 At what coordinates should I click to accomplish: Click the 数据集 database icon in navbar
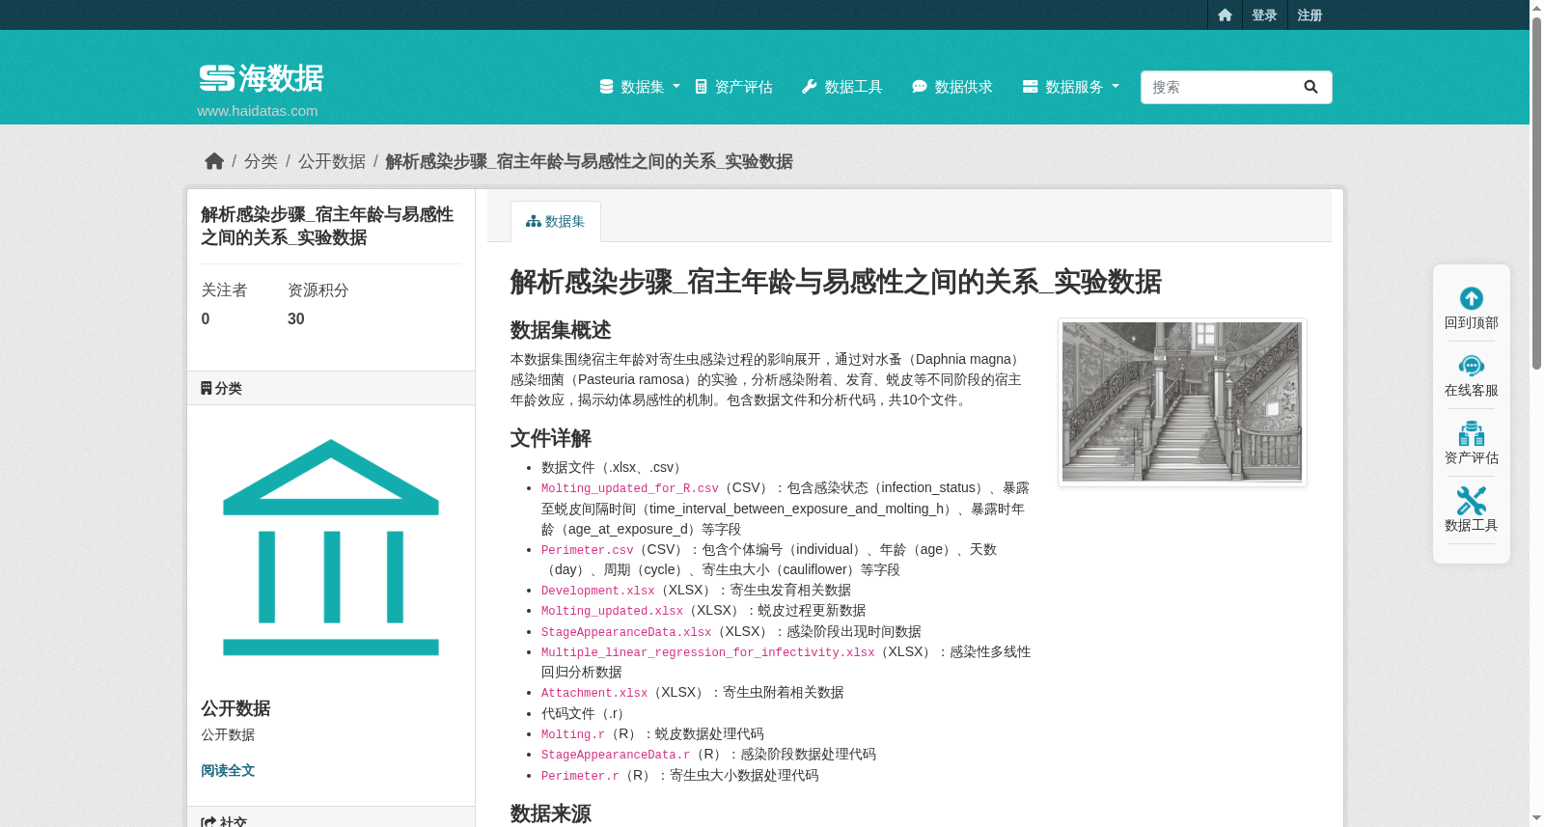coord(606,87)
